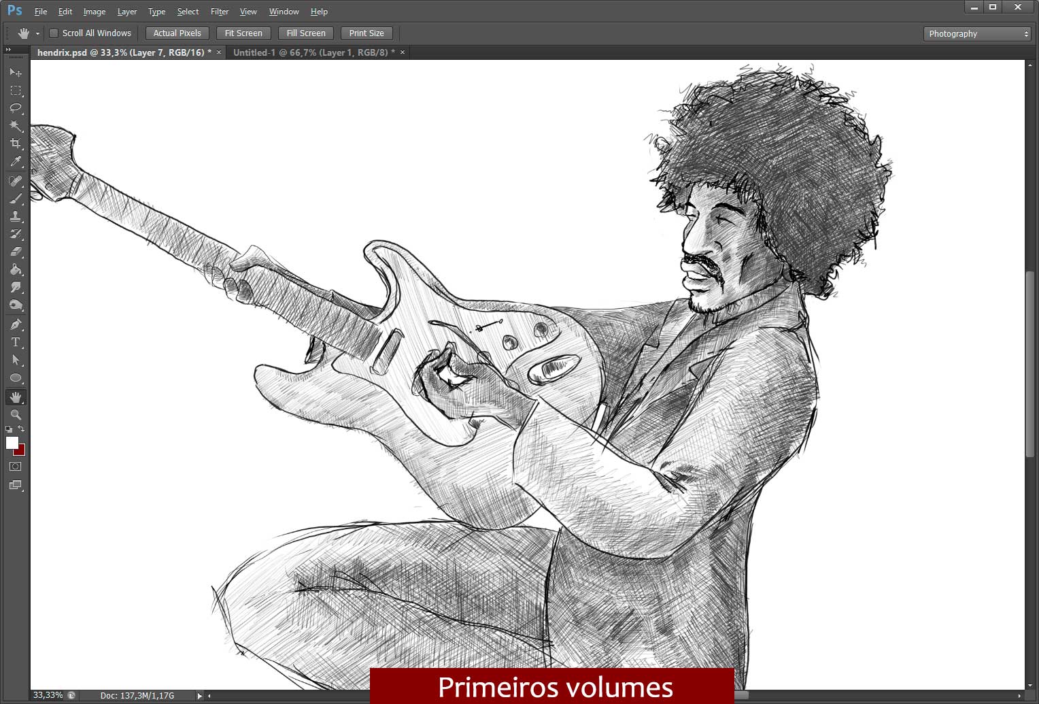Open the Filter menu
This screenshot has height=704, width=1039.
[x=220, y=12]
